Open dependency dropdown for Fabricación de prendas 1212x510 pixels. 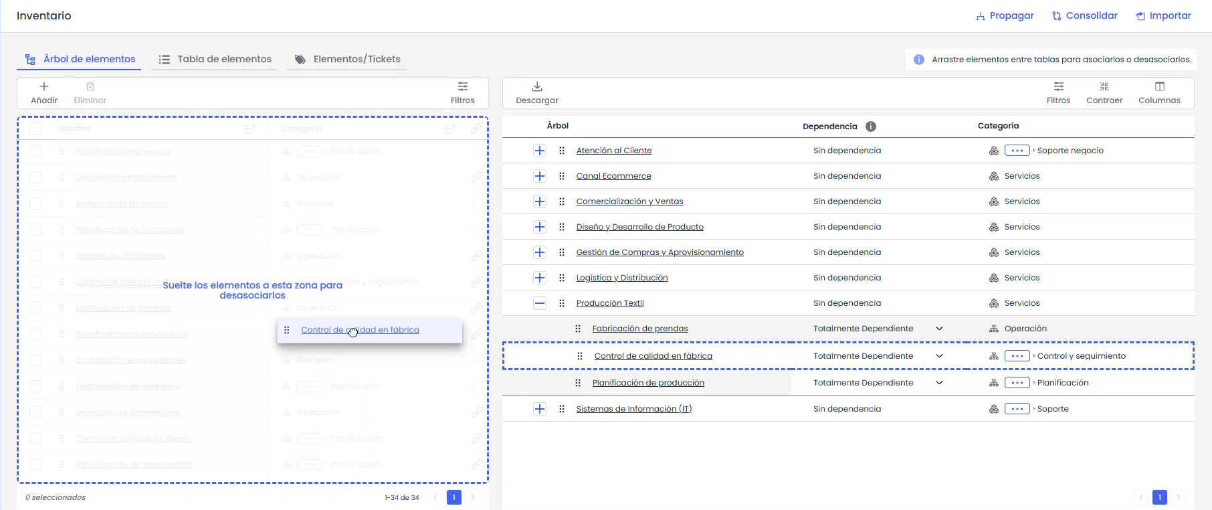[x=939, y=329]
